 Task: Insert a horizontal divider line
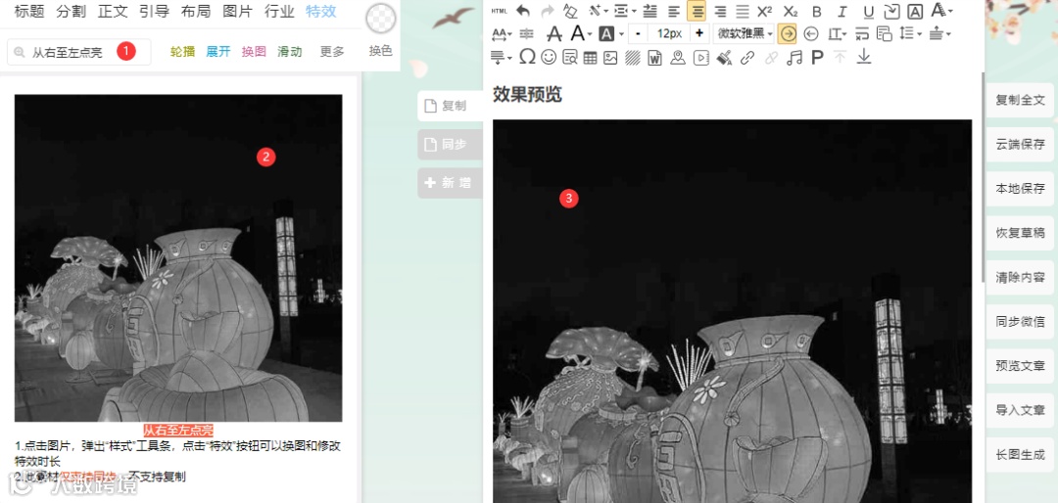pyautogui.click(x=527, y=33)
